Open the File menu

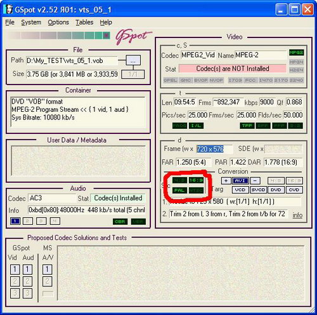10,22
